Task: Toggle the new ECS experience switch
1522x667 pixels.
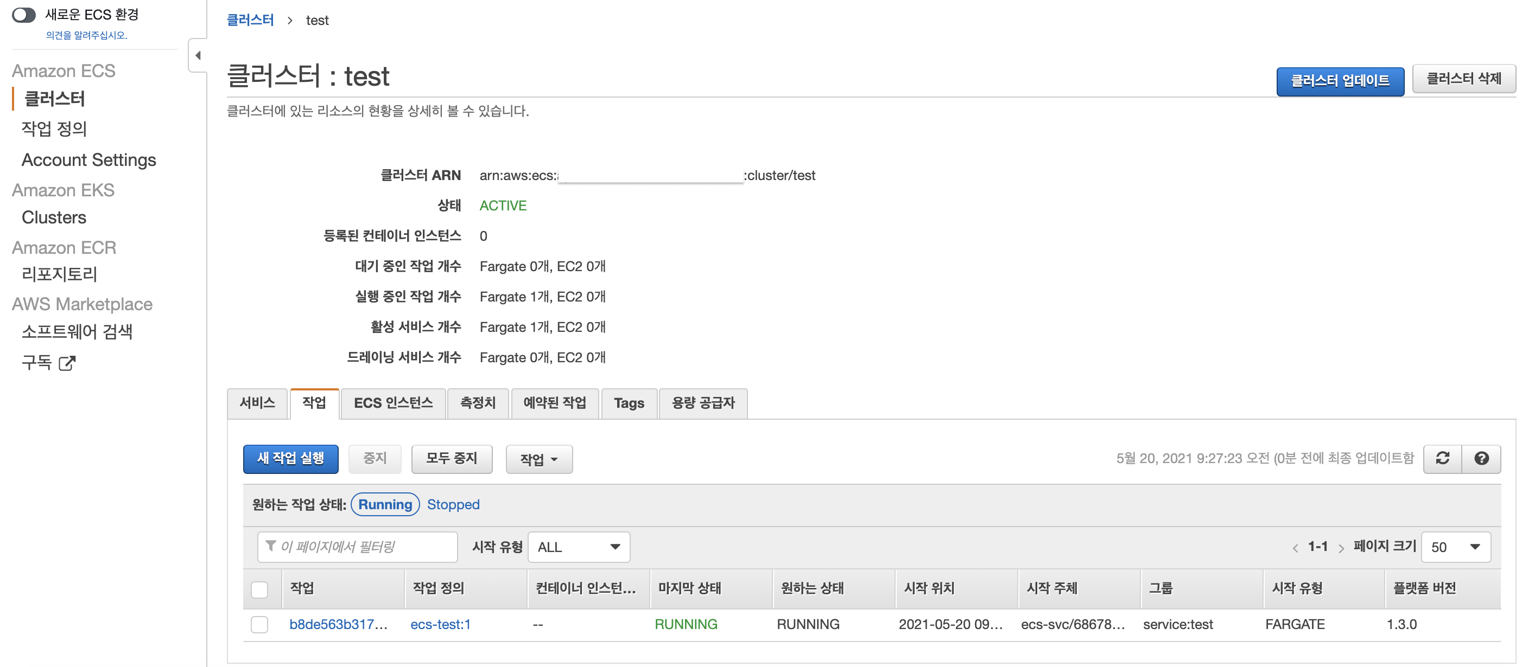Action: (x=24, y=15)
